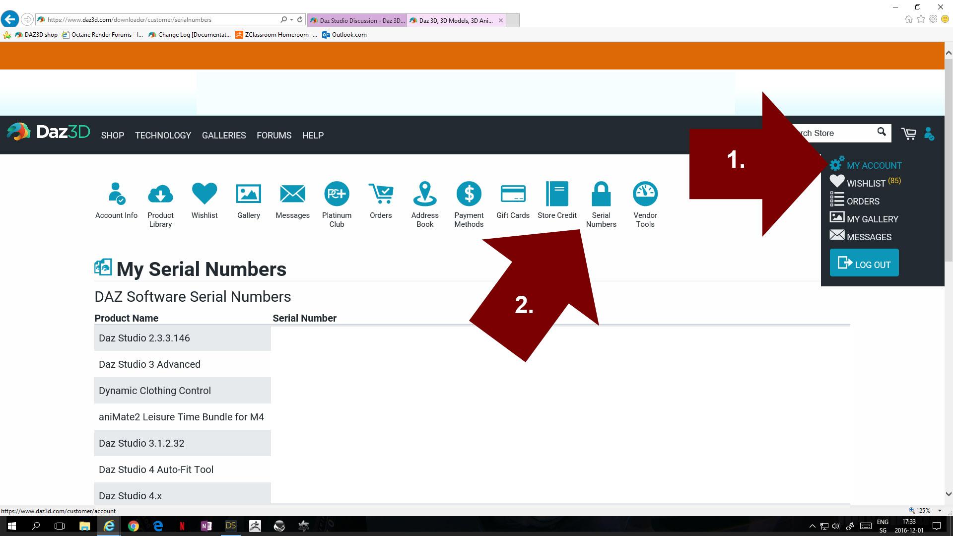Switch to Daz Studio Discussion tab
This screenshot has width=953, height=536.
[357, 20]
